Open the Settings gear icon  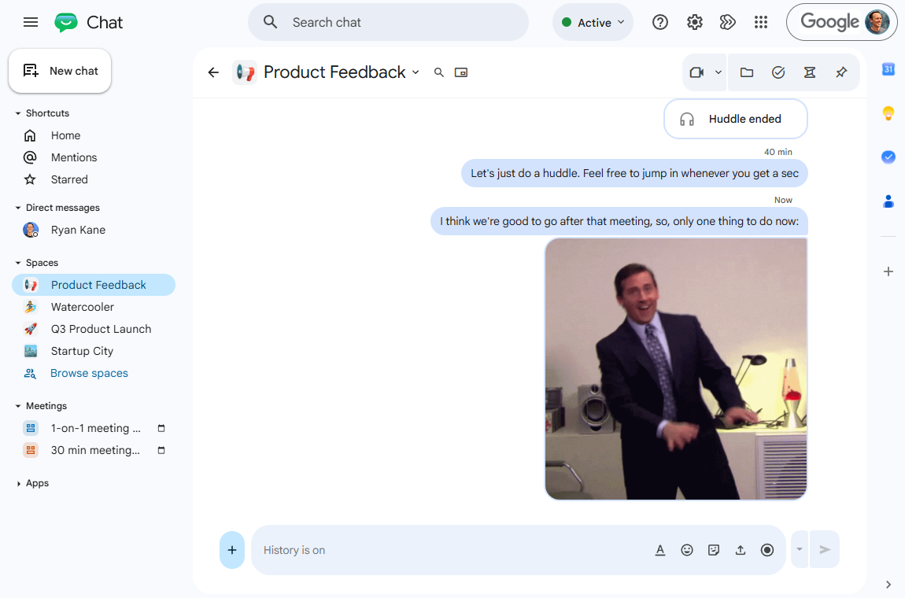[694, 23]
